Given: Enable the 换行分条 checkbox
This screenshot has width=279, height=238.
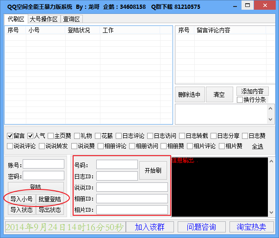Looking at the screenshot, I should click(240, 100).
